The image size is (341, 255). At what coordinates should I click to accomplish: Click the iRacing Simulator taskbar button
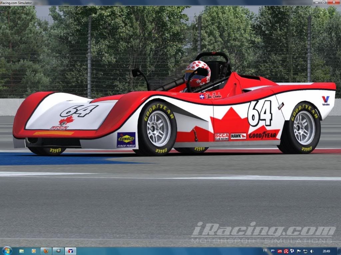(x=70, y=251)
